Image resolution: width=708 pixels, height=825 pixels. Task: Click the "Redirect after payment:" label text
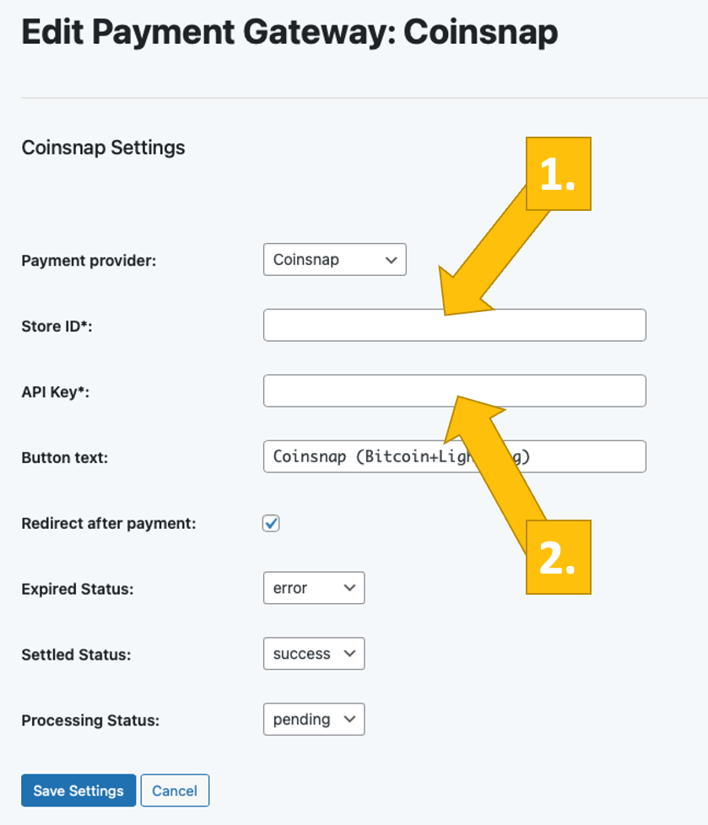(x=108, y=523)
